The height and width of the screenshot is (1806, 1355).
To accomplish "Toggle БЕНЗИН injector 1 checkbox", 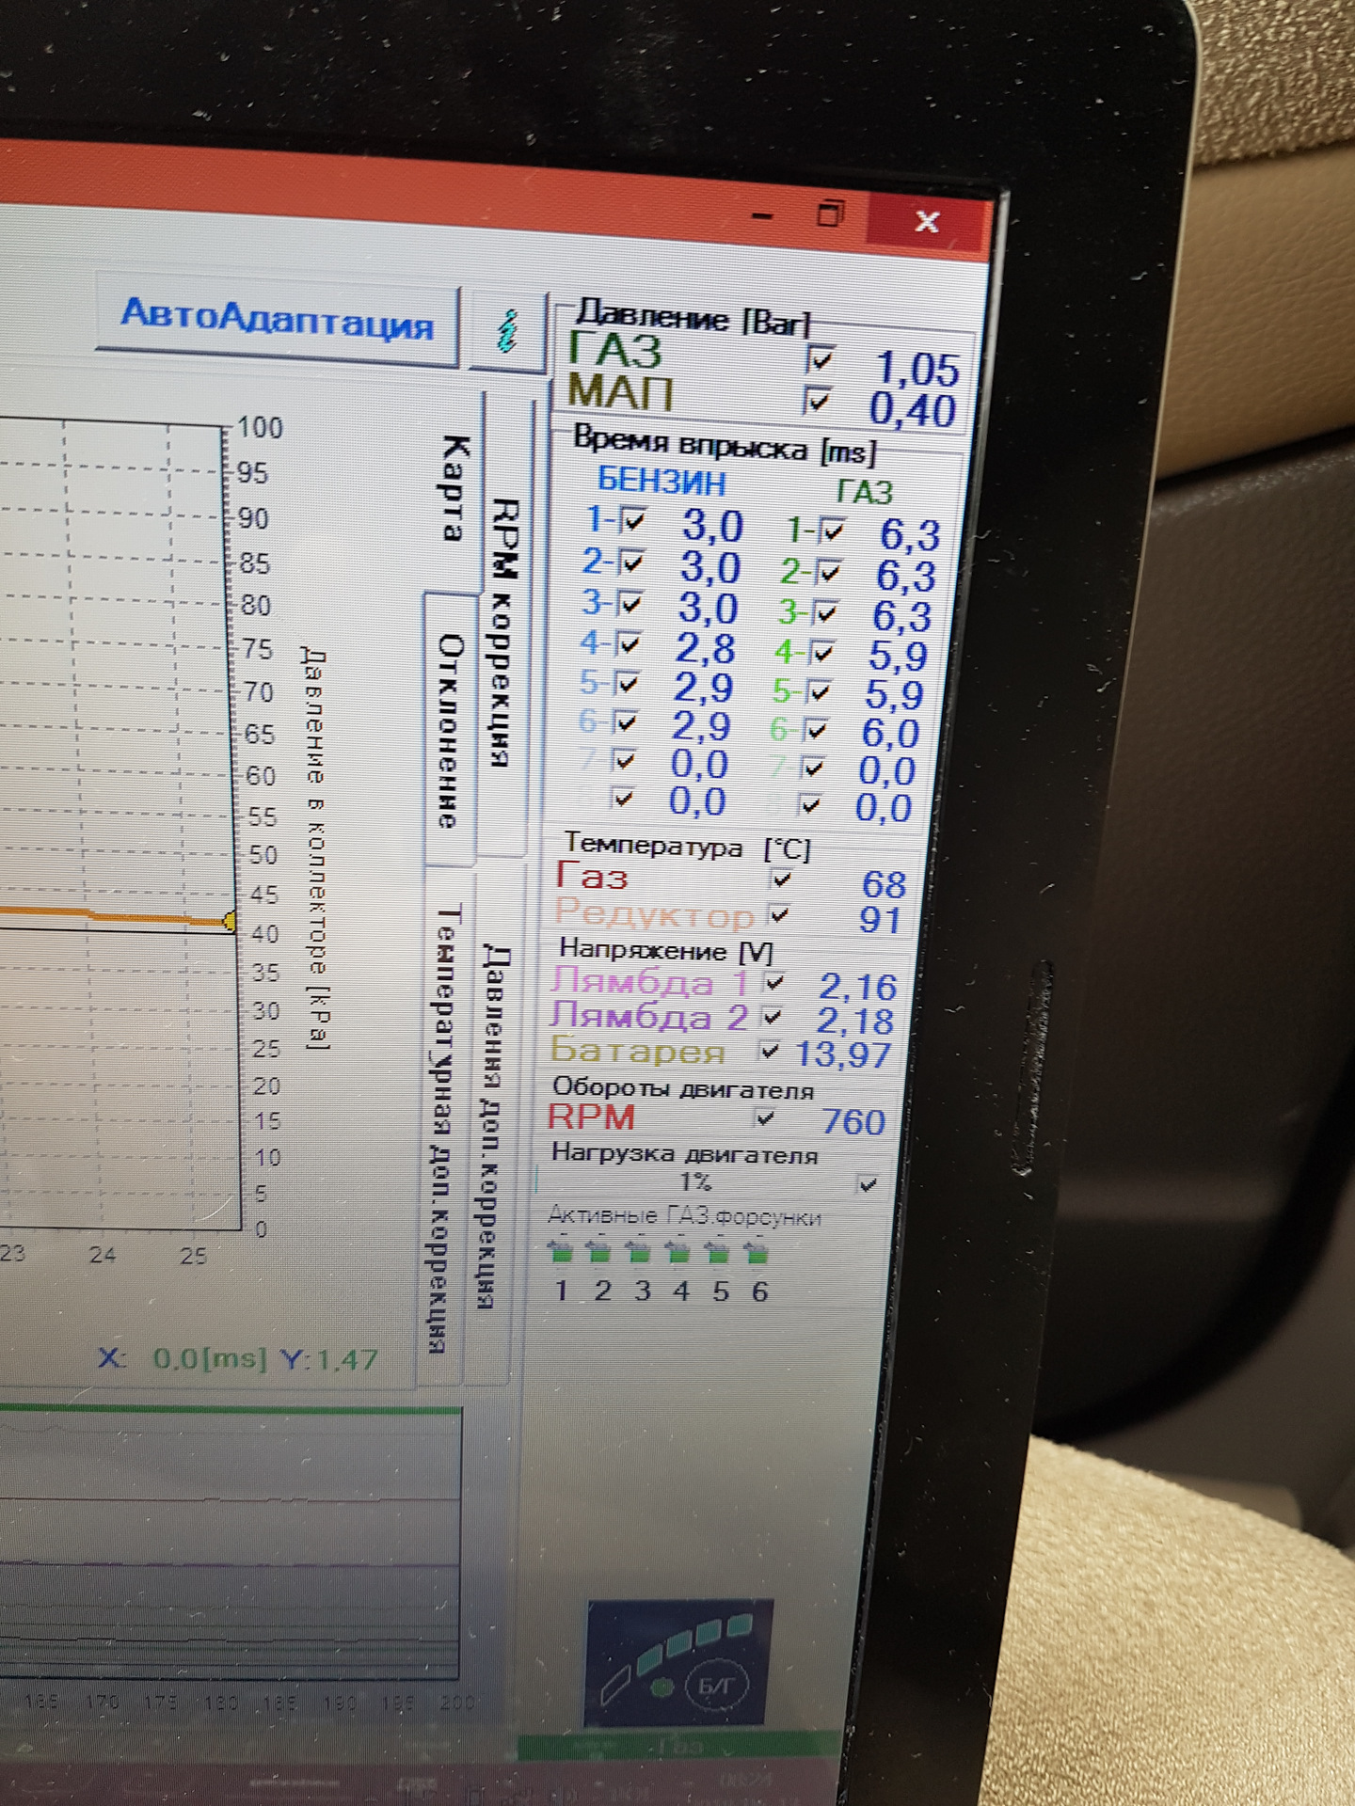I will point(633,521).
